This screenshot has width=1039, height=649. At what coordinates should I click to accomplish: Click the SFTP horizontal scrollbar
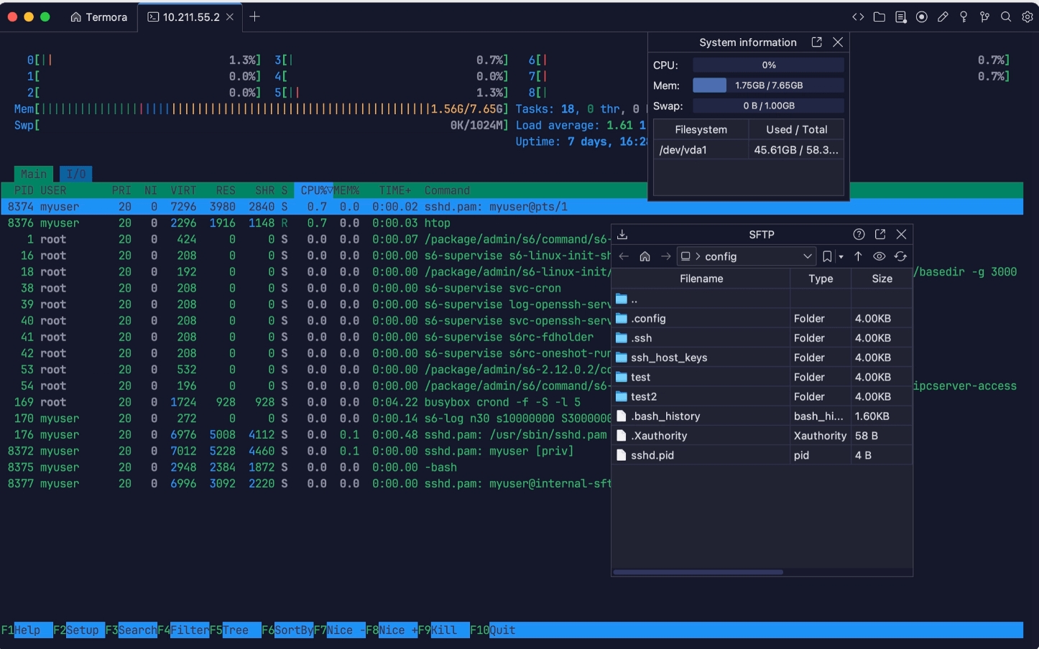pyautogui.click(x=698, y=572)
